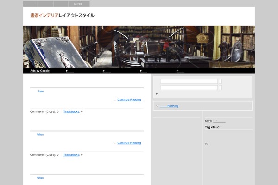Open the When post title at page bottom
Viewport: 278px width, 185px height.
tap(40, 178)
